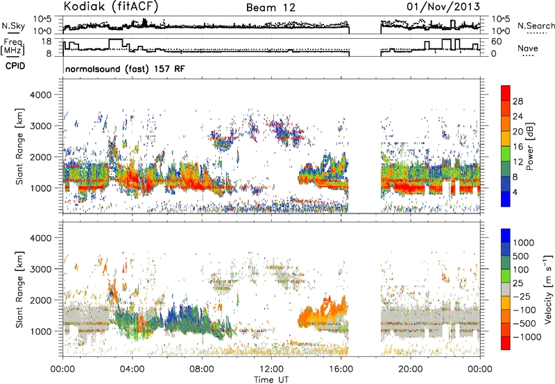Select the "100" velocity colorbar label
This screenshot has height=384, width=555.
click(x=521, y=270)
